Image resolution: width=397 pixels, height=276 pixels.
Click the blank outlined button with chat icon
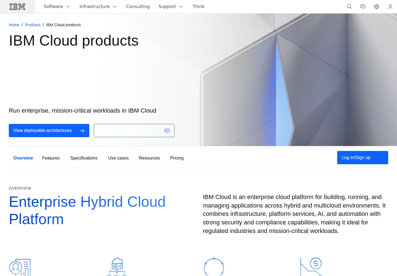tap(134, 131)
